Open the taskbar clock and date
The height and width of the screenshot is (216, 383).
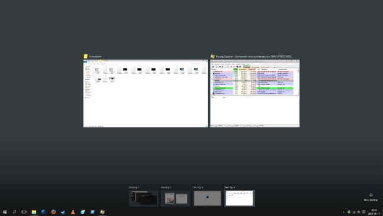point(374,212)
